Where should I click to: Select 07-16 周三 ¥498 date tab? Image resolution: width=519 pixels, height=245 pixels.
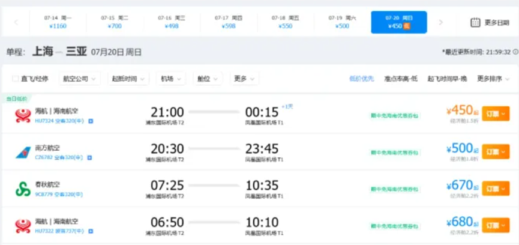(172, 22)
